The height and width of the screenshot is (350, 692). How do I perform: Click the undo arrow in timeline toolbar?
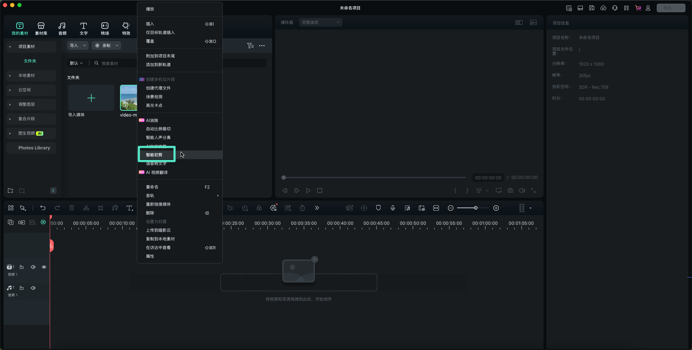pos(43,208)
